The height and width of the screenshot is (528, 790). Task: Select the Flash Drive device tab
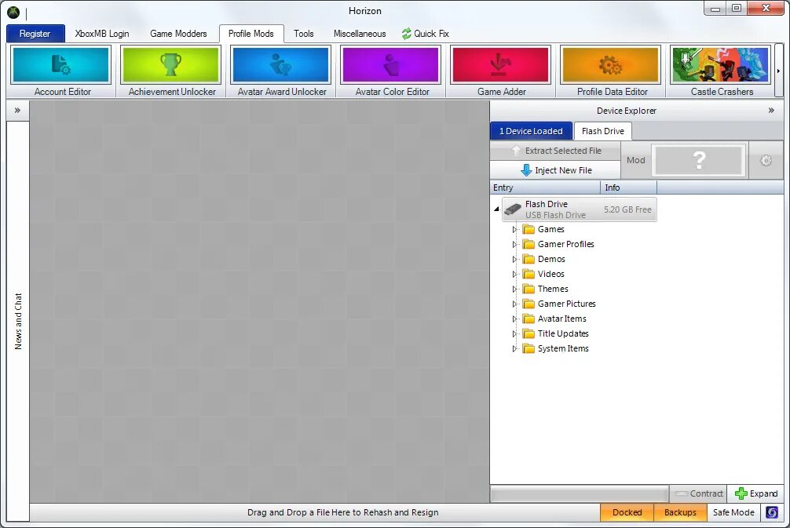(602, 131)
